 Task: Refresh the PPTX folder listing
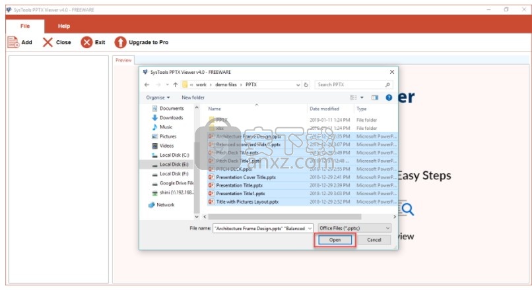click(306, 85)
